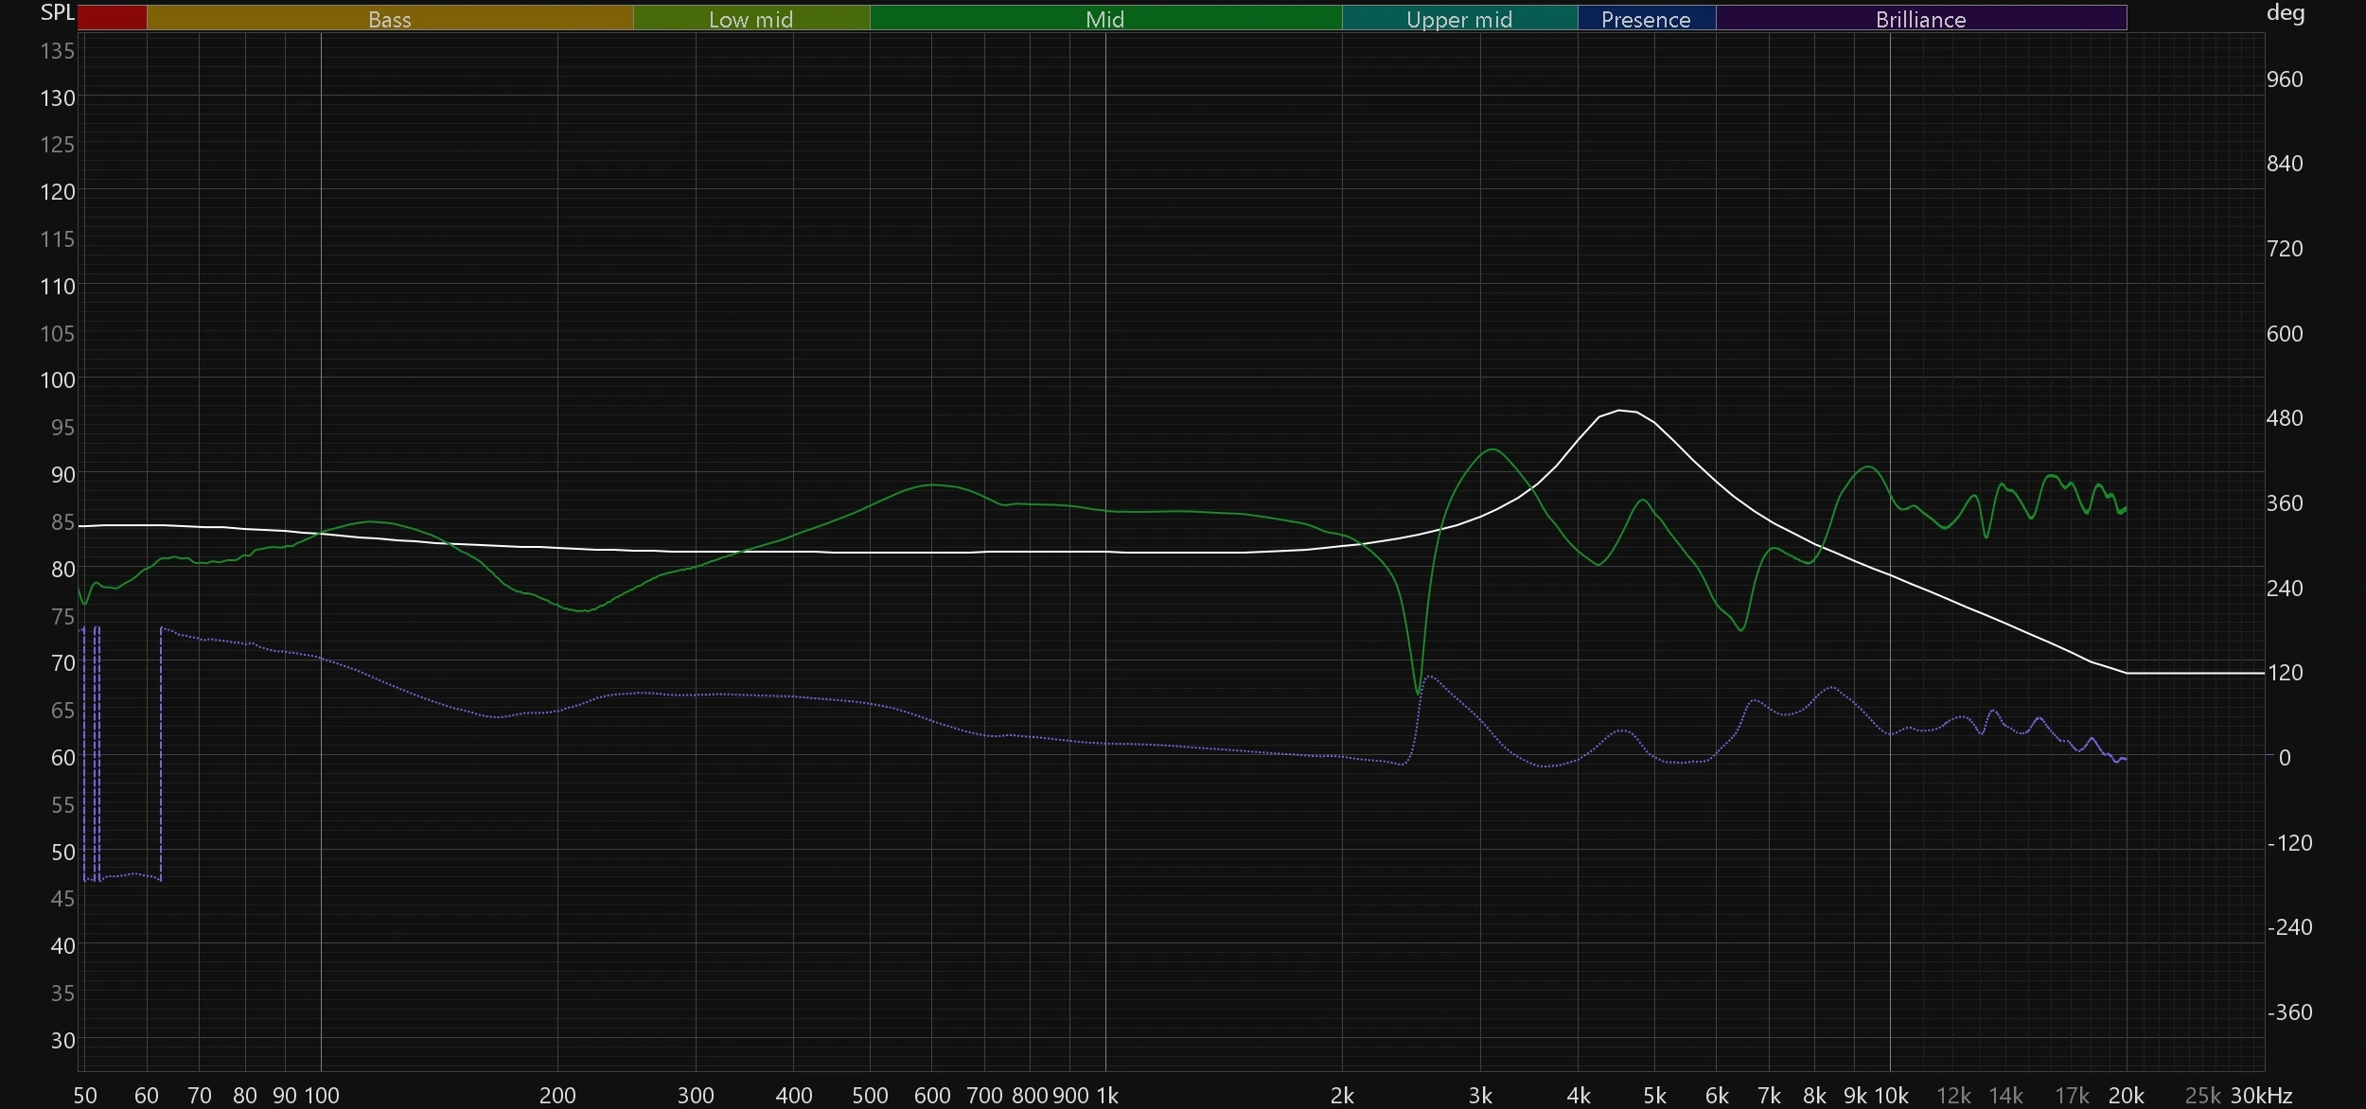Select the Brilliance band strip
This screenshot has height=1109, width=2366.
click(1920, 19)
